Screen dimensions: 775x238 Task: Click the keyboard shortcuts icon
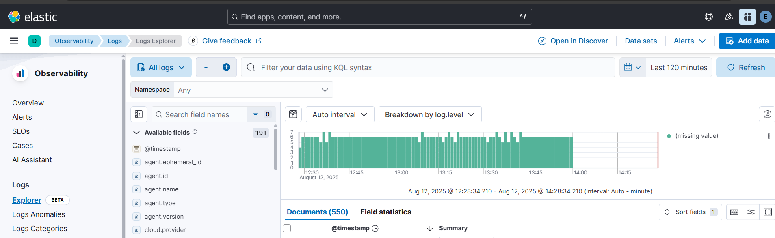click(x=734, y=212)
